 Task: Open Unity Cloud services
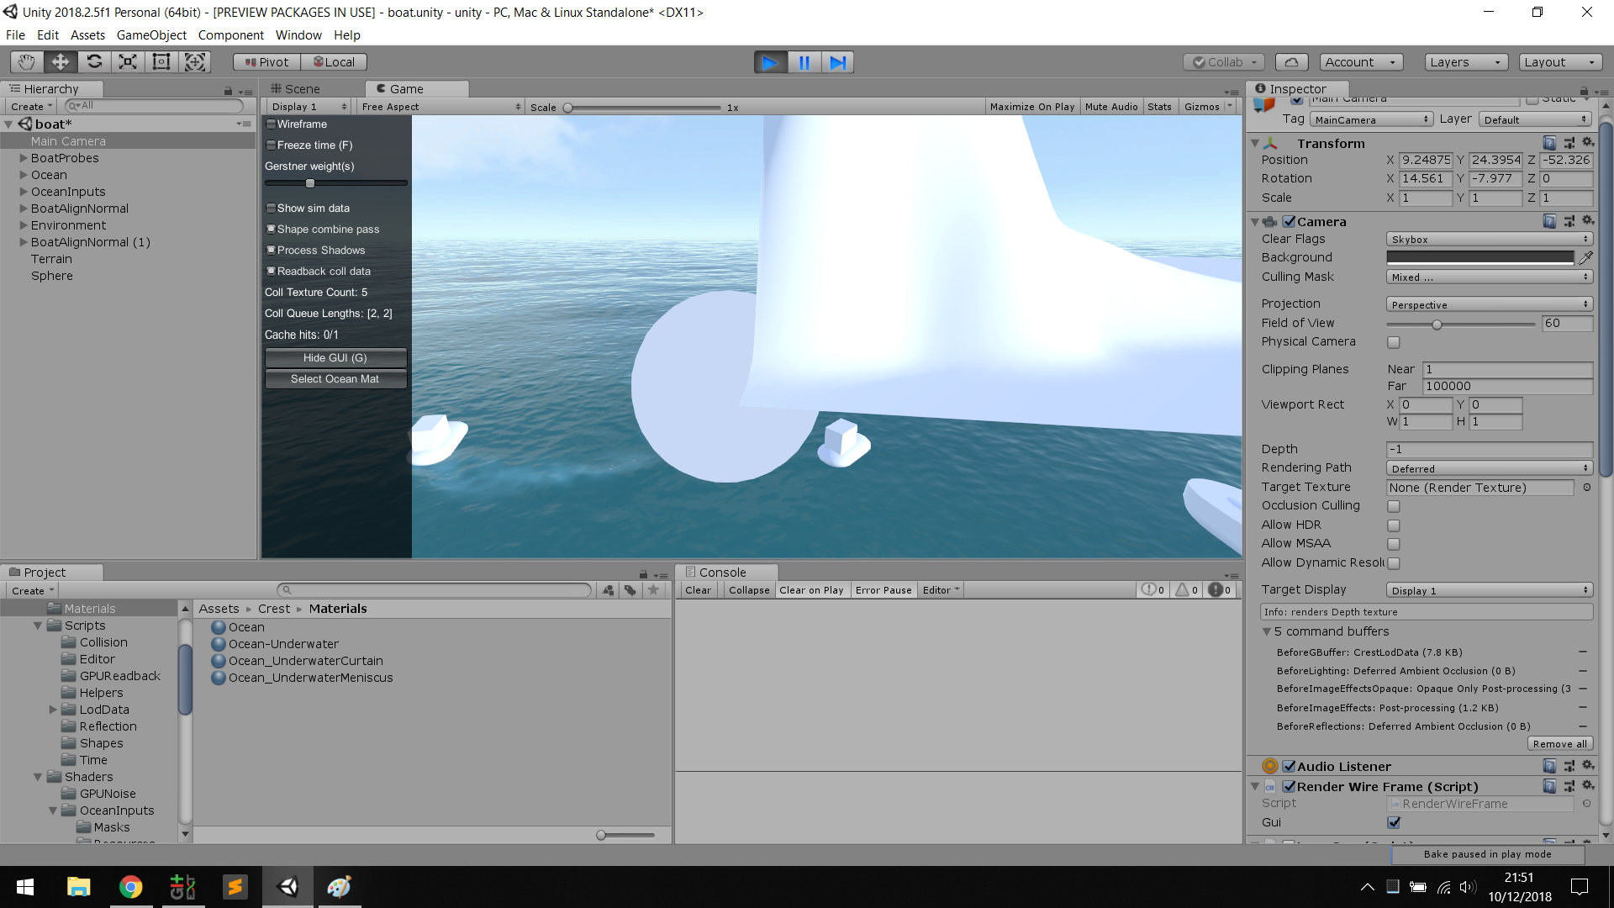(x=1290, y=61)
